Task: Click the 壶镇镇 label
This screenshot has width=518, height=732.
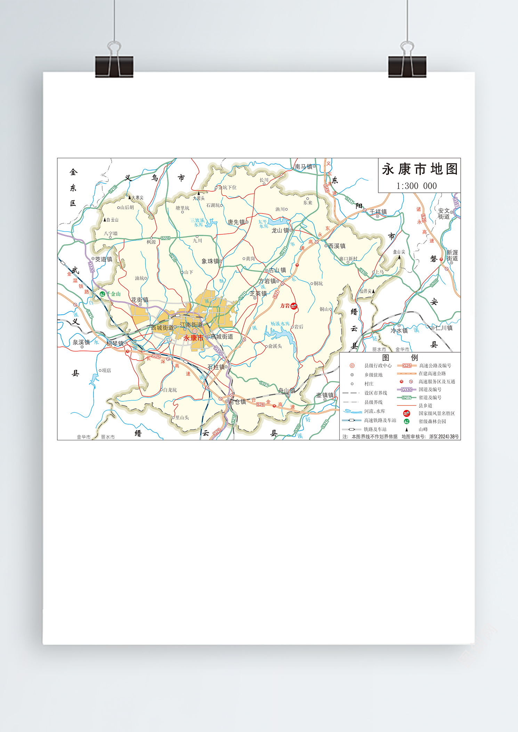Action: [325, 395]
